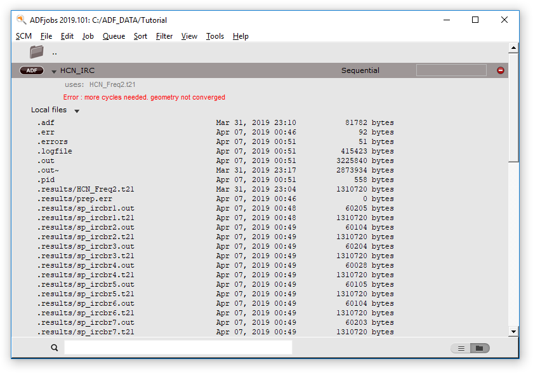Viewport: 533px width, 373px height.
Task: Close the ADFjobs window
Action: pos(504,20)
